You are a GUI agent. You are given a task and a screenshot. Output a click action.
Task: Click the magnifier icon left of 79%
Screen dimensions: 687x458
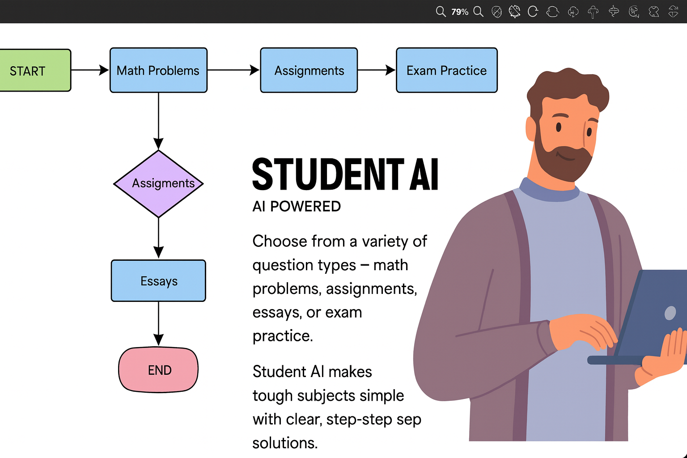click(441, 12)
